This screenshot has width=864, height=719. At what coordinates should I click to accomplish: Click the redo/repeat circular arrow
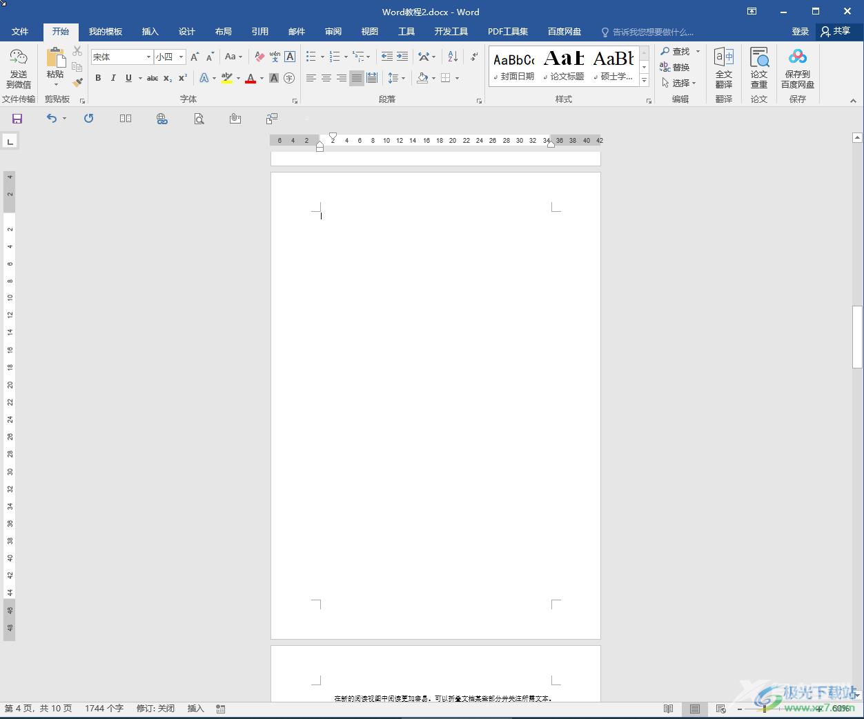[88, 119]
